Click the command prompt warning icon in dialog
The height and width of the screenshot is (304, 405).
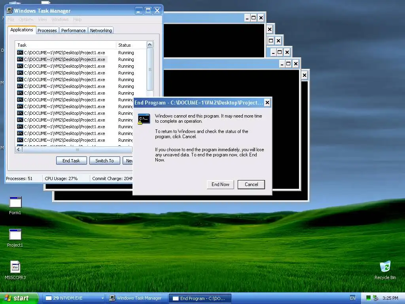(144, 119)
